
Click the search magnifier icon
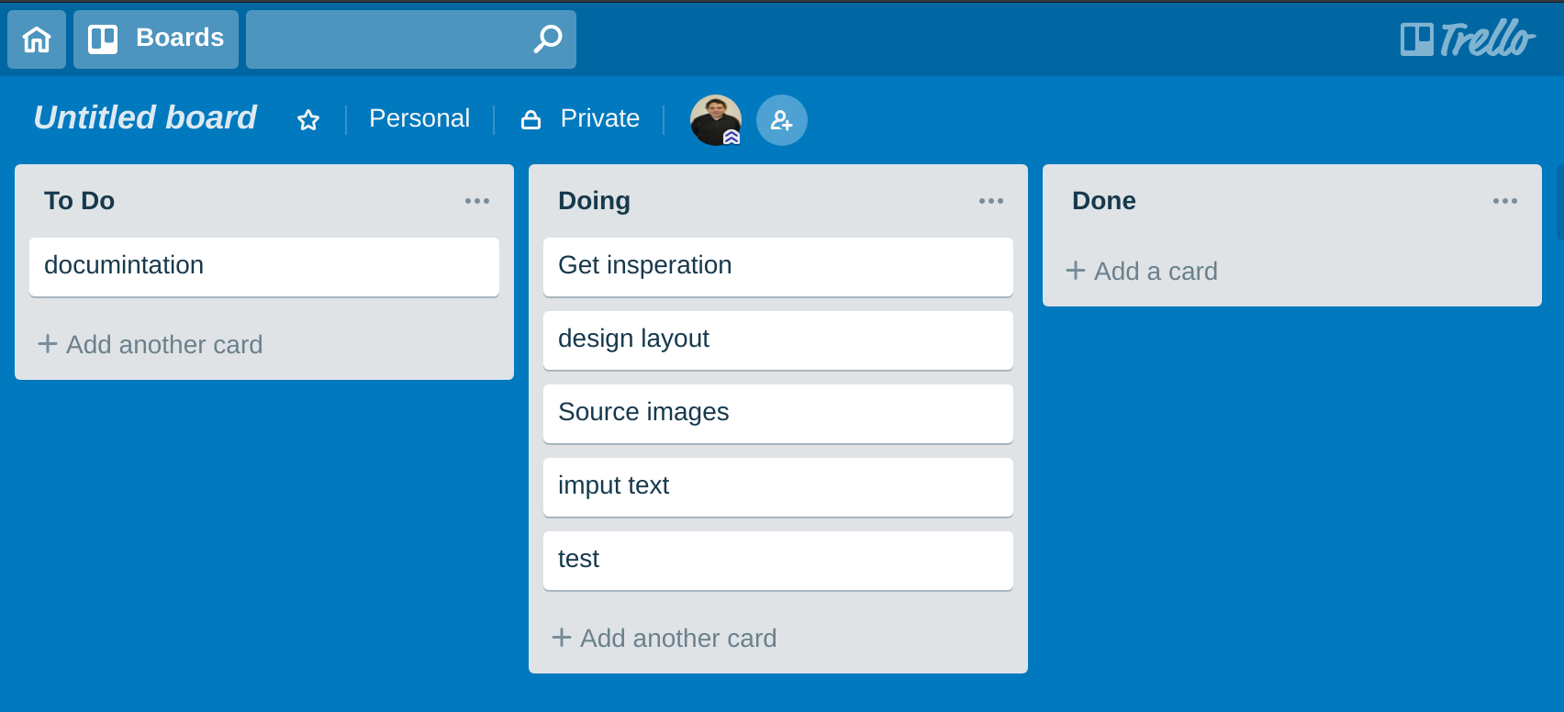(548, 39)
